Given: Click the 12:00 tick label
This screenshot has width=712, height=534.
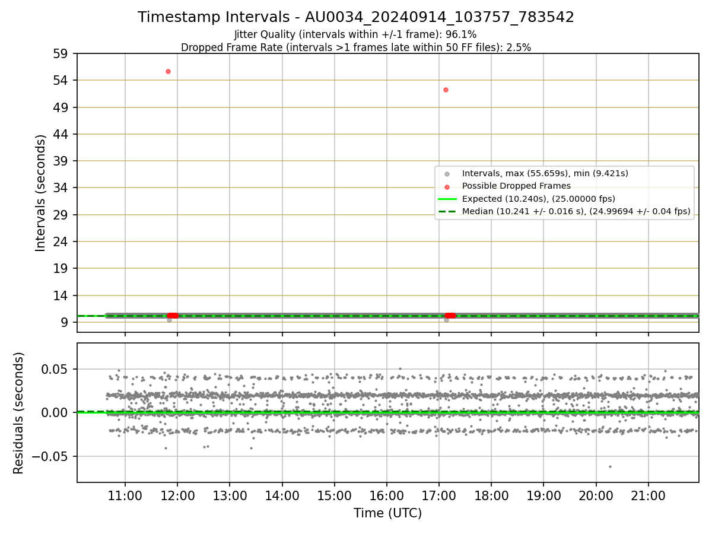Looking at the screenshot, I should click(177, 496).
